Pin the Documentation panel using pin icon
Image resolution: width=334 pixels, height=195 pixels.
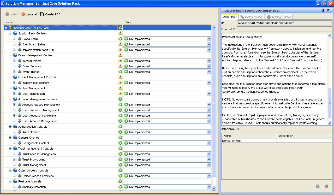[328, 11]
